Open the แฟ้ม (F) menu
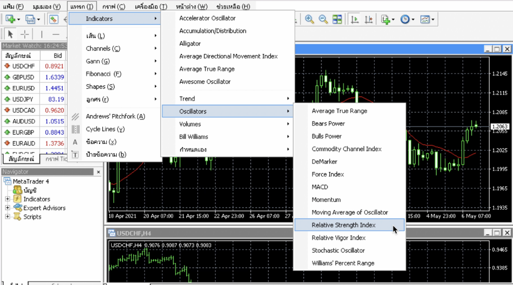The image size is (513, 285). pos(13,6)
